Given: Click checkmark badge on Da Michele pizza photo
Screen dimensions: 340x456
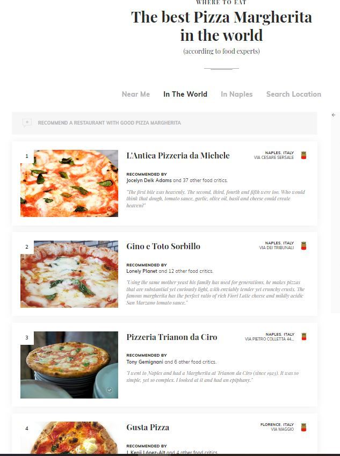Looking at the screenshot, I should [x=110, y=209].
